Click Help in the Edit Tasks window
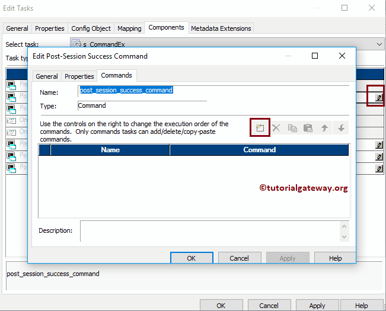The height and width of the screenshot is (311, 386). pyautogui.click(x=361, y=305)
